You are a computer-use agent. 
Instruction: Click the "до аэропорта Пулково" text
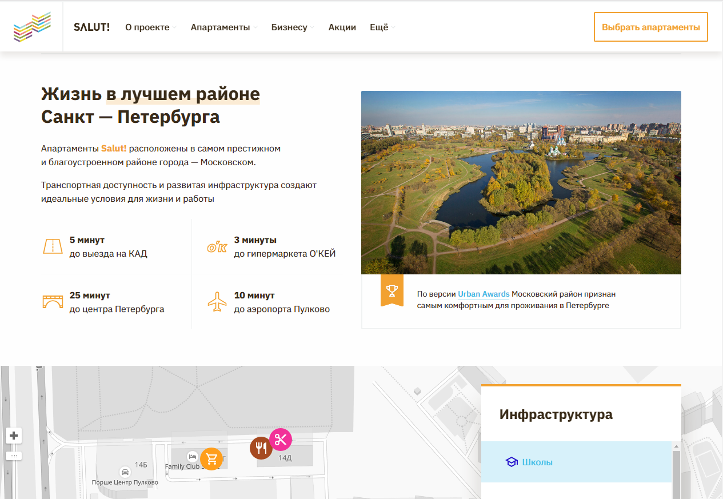(x=282, y=309)
